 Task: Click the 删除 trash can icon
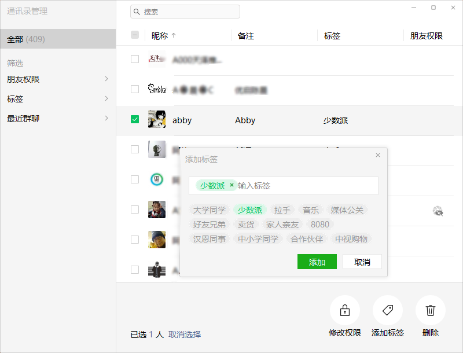pos(430,310)
